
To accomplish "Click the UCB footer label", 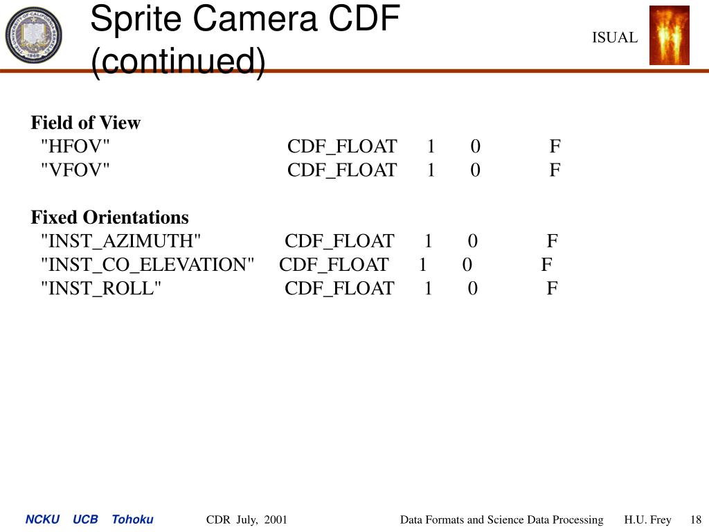I will 85,520.
